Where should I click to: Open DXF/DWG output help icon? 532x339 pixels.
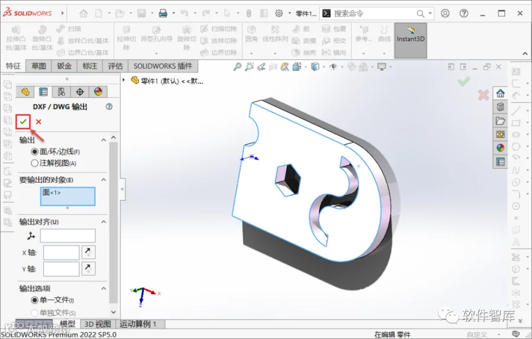click(x=109, y=106)
